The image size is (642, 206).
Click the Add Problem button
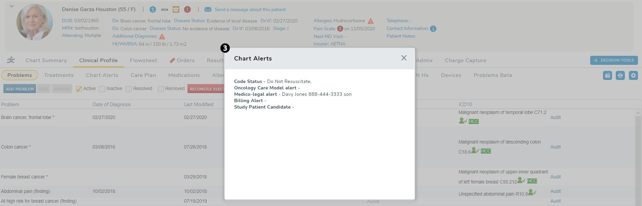pyautogui.click(x=20, y=89)
